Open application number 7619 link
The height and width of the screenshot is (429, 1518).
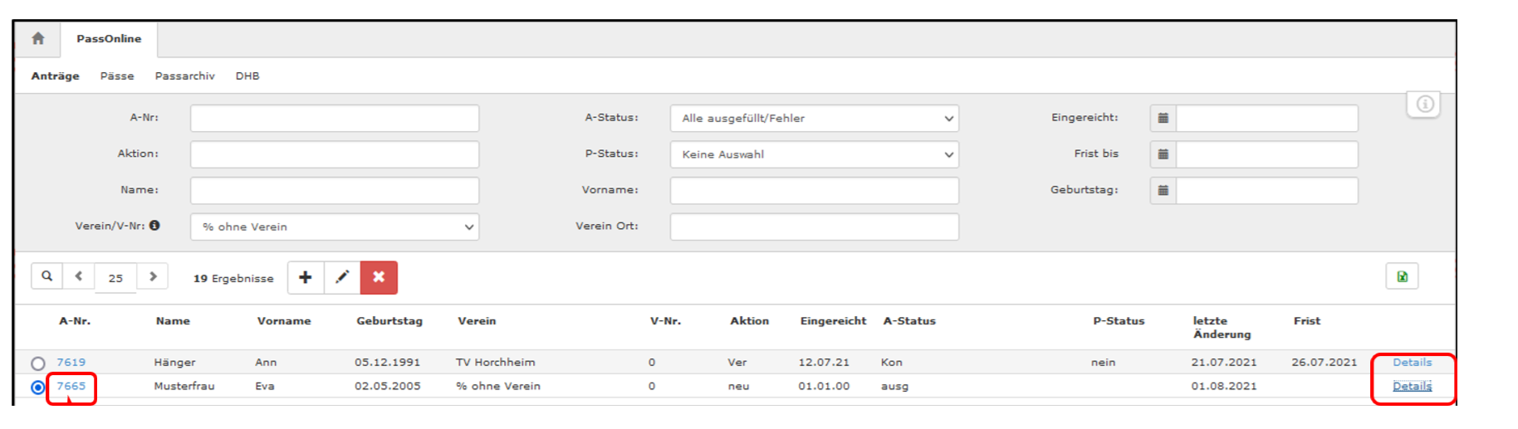(x=71, y=363)
